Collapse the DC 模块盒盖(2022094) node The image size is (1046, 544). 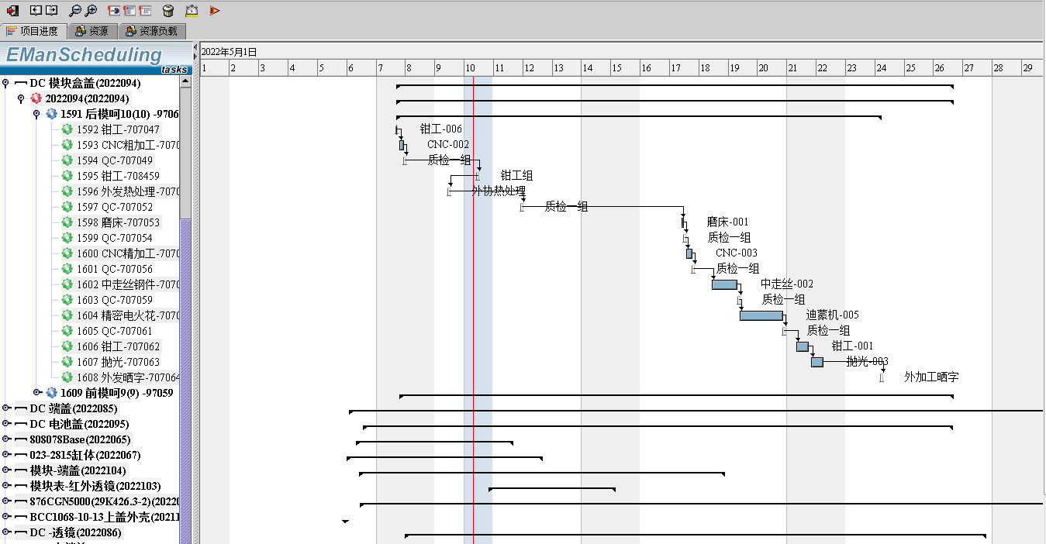point(6,83)
